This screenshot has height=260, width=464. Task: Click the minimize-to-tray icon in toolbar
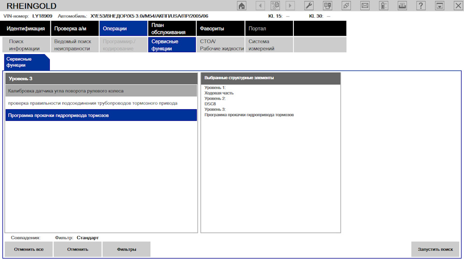click(439, 6)
